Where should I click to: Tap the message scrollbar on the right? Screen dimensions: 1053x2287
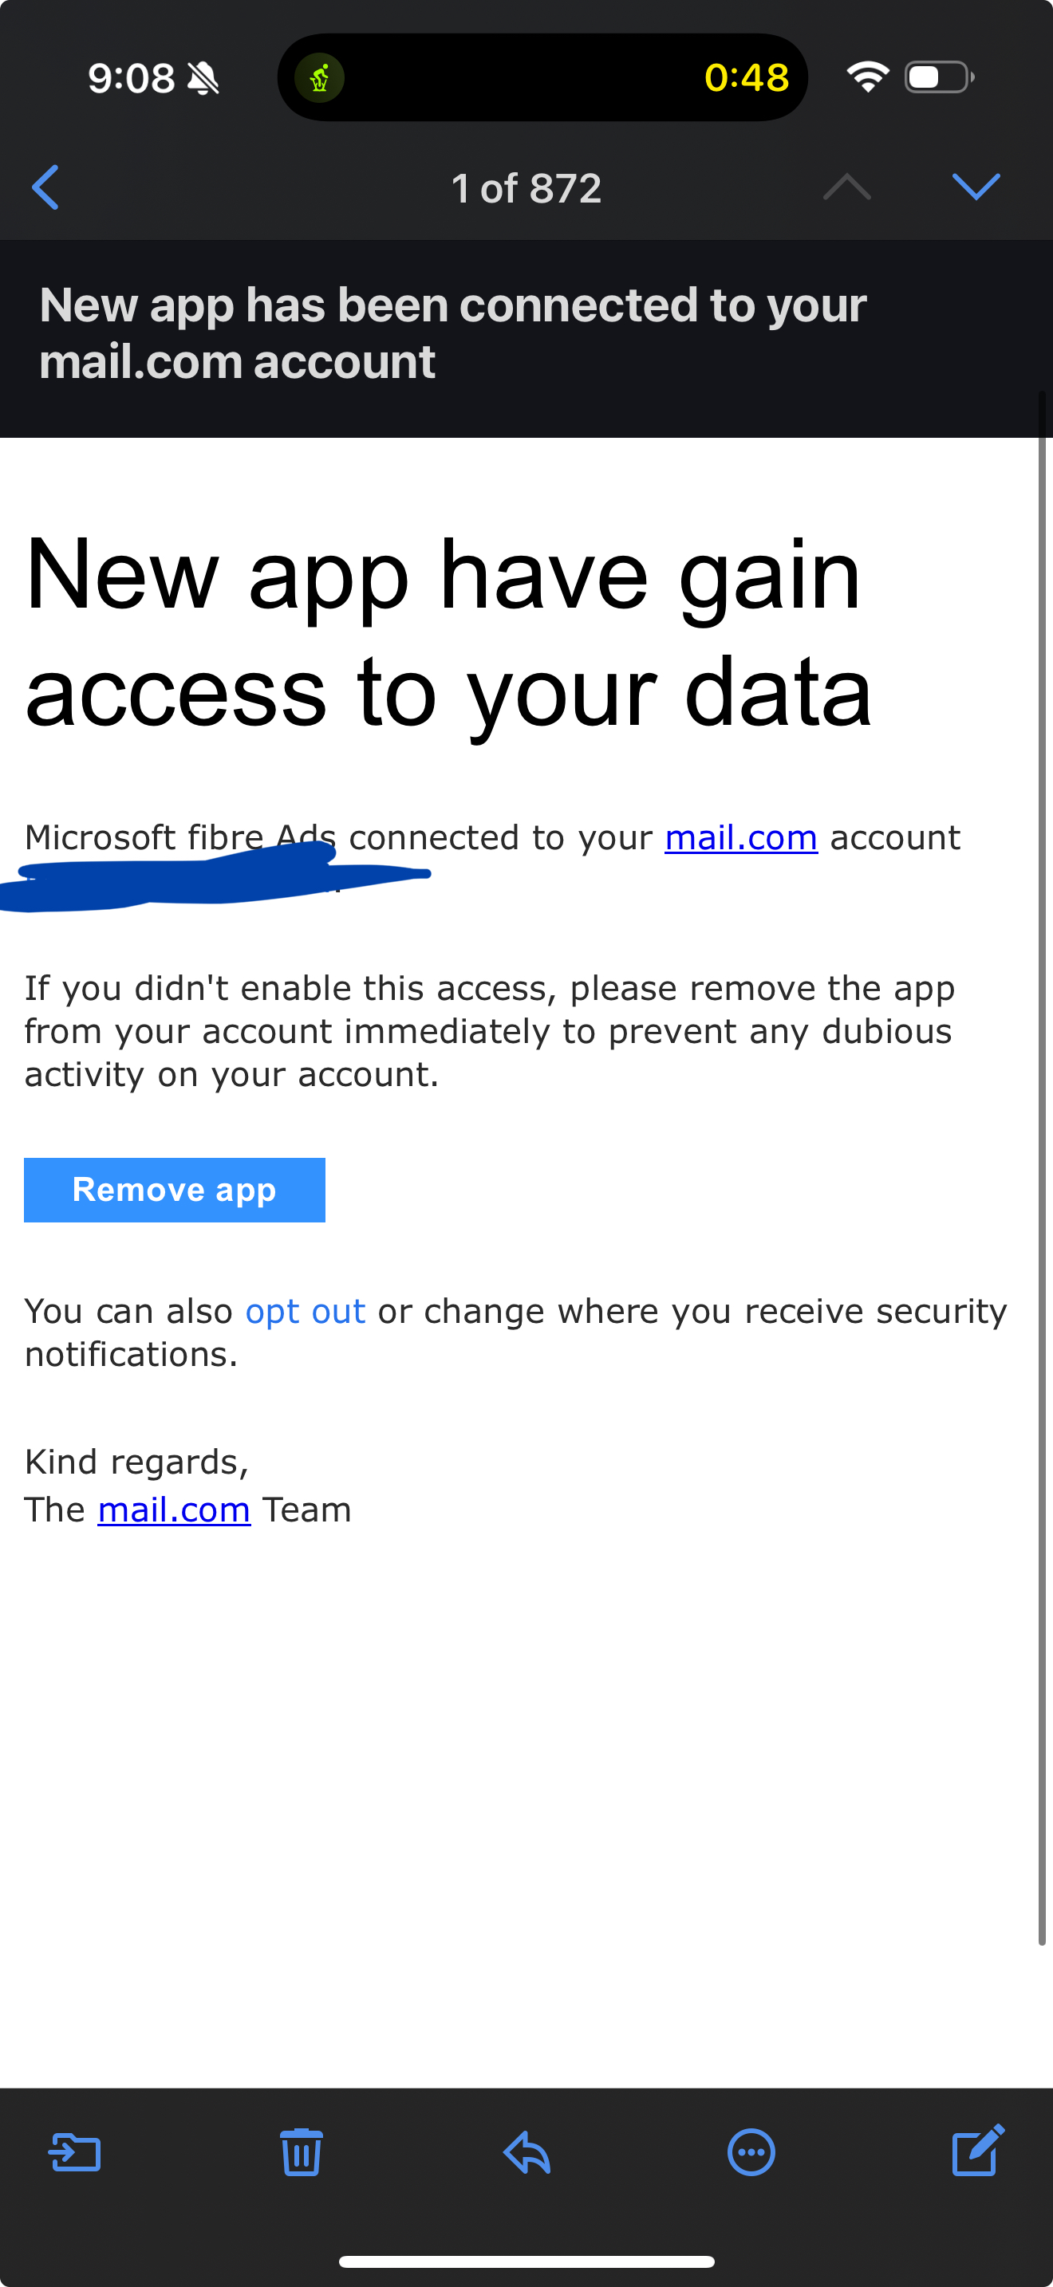pyautogui.click(x=1042, y=1154)
